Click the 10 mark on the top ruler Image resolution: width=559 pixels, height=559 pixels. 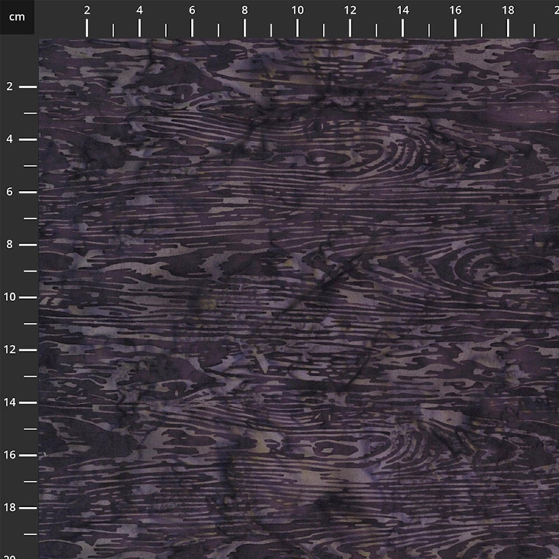coord(297,10)
